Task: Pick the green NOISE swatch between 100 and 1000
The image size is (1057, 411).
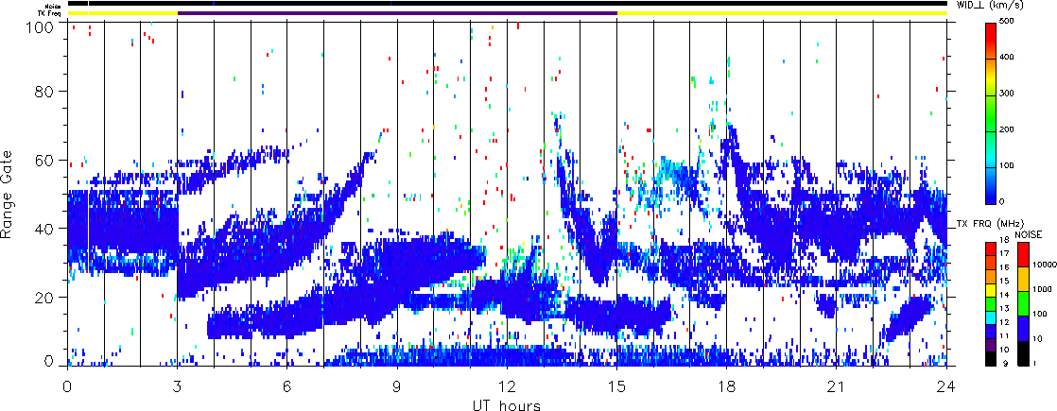Action: tap(1023, 303)
